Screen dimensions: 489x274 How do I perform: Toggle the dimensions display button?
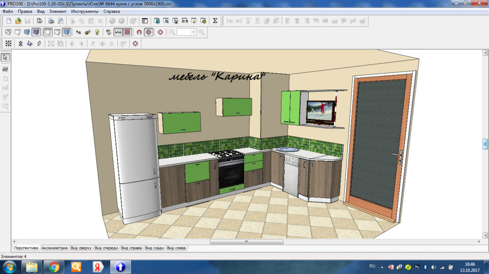pyautogui.click(x=118, y=32)
